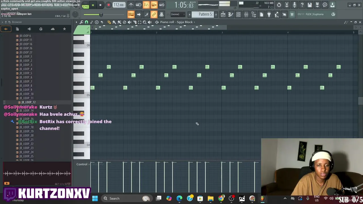
Task: Select the Slice tool in piano roll
Action: (135, 22)
